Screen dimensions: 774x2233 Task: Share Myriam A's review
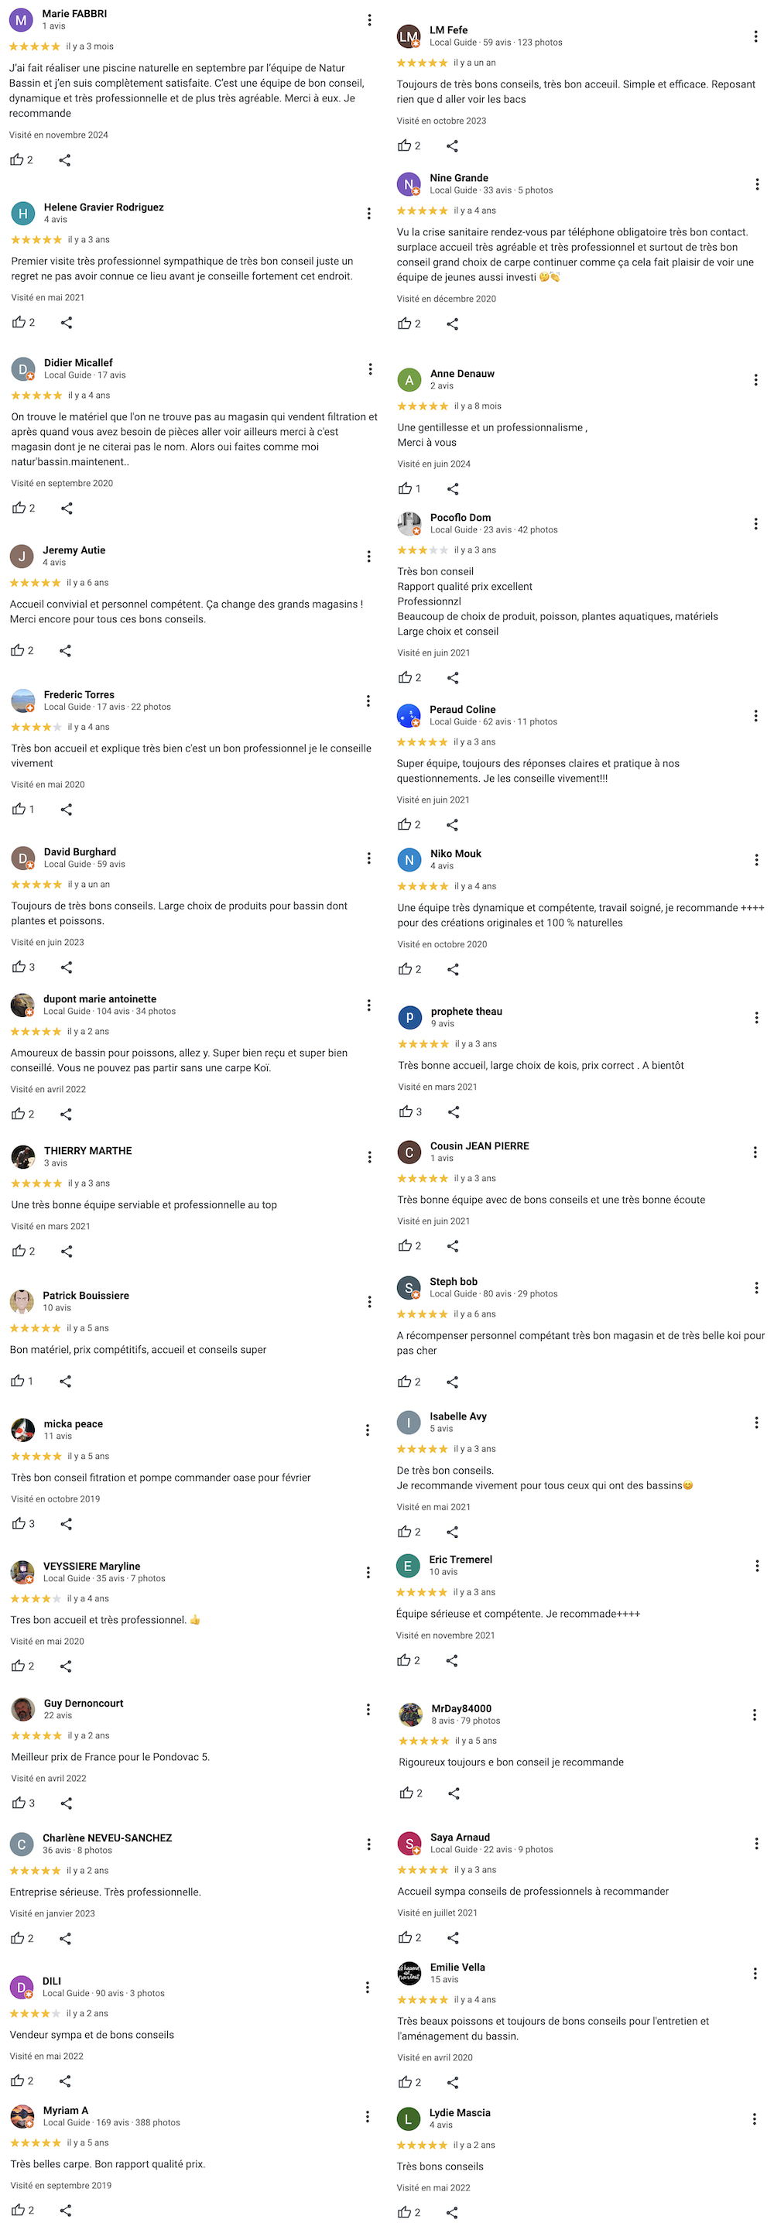coord(65,2210)
